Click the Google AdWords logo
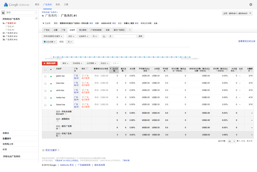 [x=17, y=5]
